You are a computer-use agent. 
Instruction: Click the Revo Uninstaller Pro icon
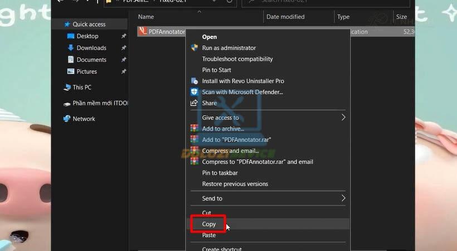[194, 81]
